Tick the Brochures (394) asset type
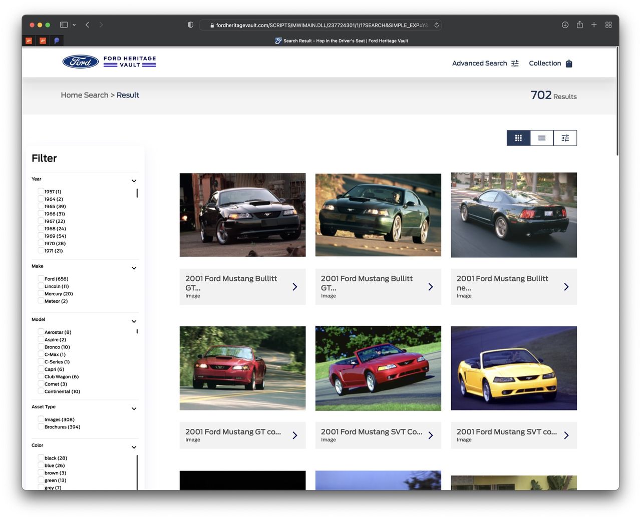The height and width of the screenshot is (519, 641). pos(41,427)
